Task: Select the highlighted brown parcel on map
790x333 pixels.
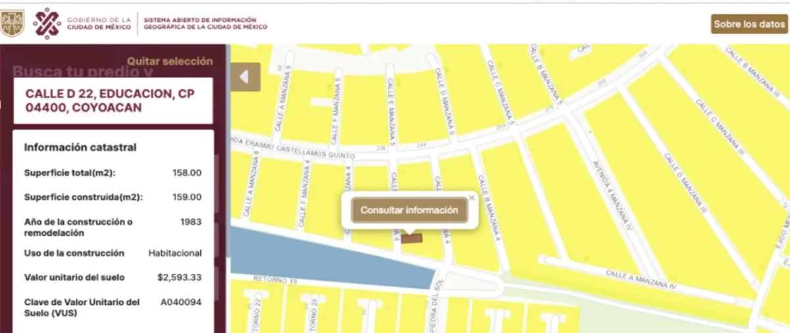Action: click(x=411, y=238)
